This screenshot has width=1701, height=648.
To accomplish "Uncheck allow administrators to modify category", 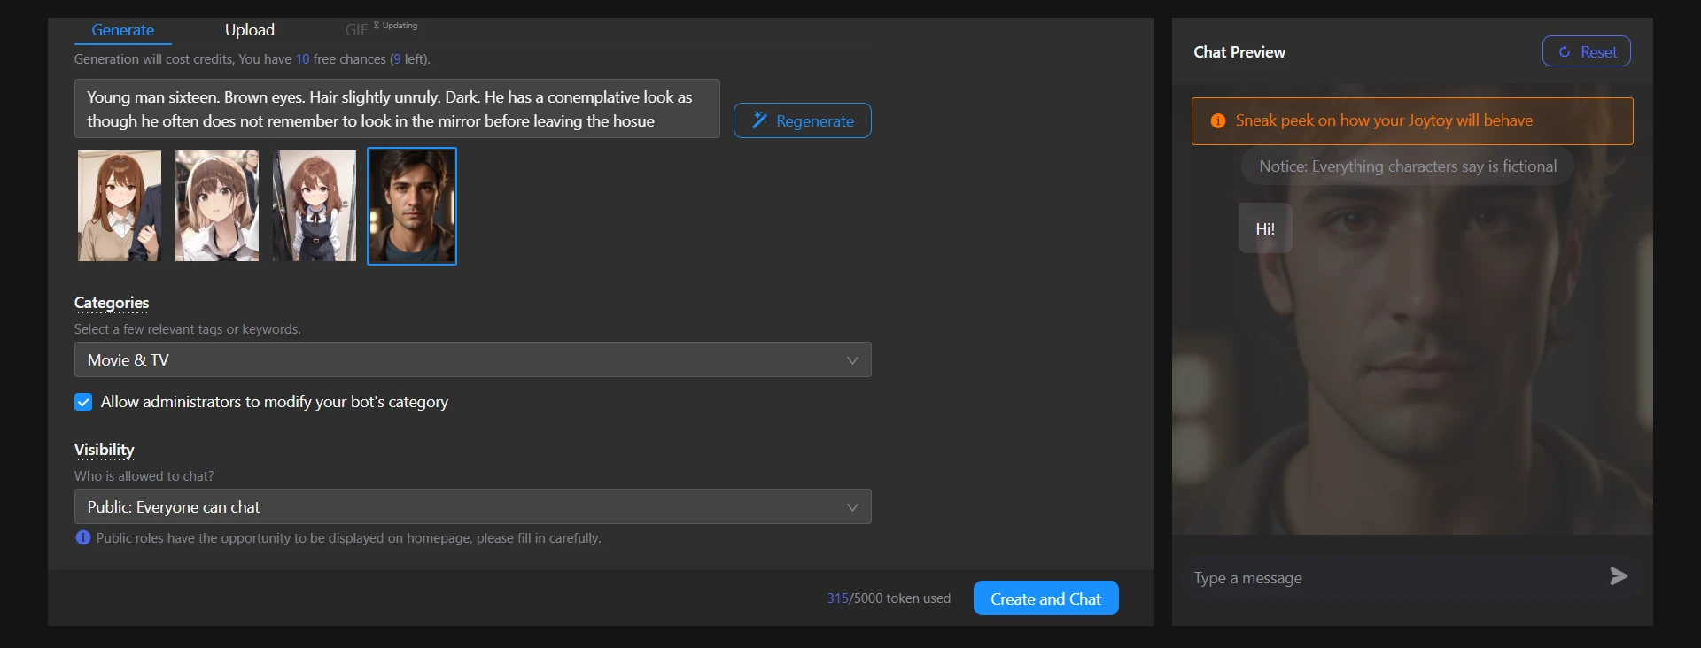I will coord(83,402).
